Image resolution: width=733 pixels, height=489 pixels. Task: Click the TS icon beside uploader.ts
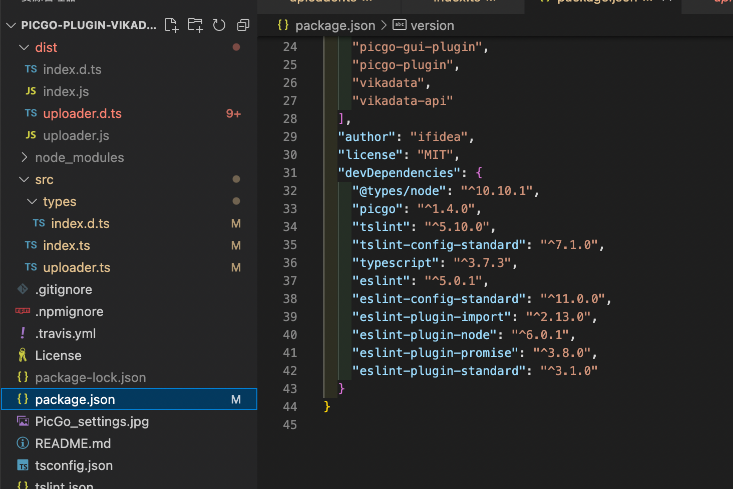point(30,267)
